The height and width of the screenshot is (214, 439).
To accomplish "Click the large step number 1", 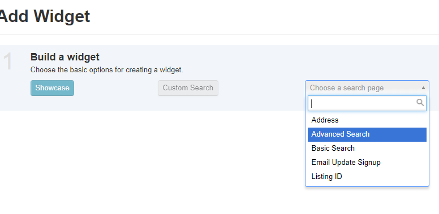I will click(x=8, y=62).
